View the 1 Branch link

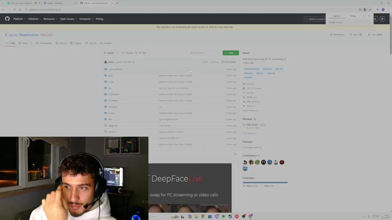tap(127, 53)
